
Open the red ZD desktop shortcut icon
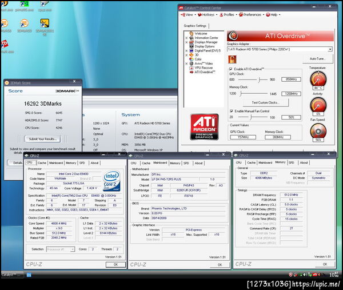(5, 45)
